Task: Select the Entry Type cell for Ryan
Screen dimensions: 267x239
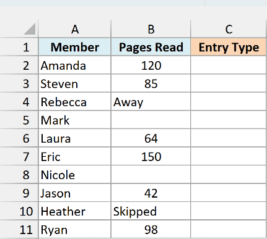Action: click(x=229, y=229)
